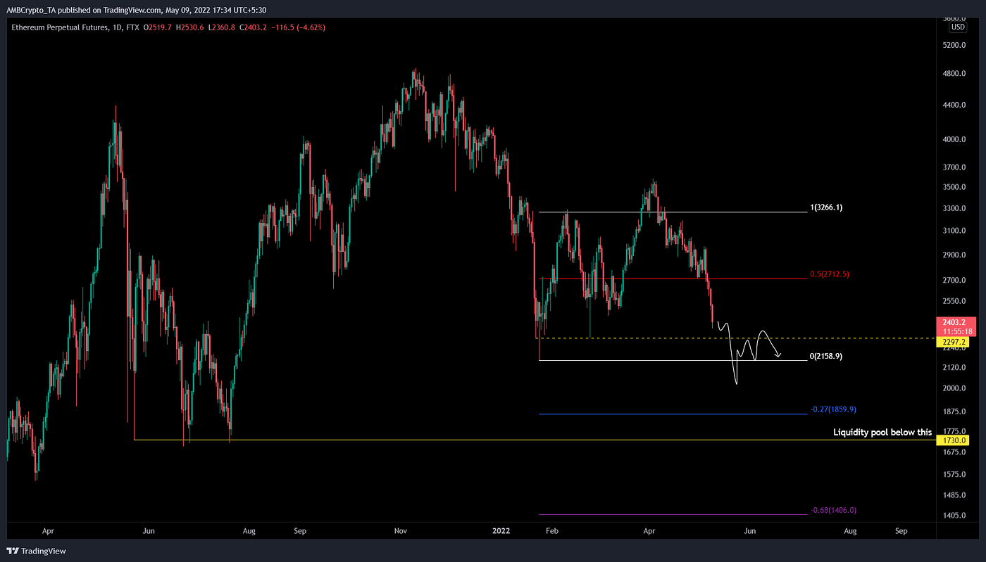
Task: Click the purple -0.68(1406.0) Fibonacci label
Action: [835, 509]
